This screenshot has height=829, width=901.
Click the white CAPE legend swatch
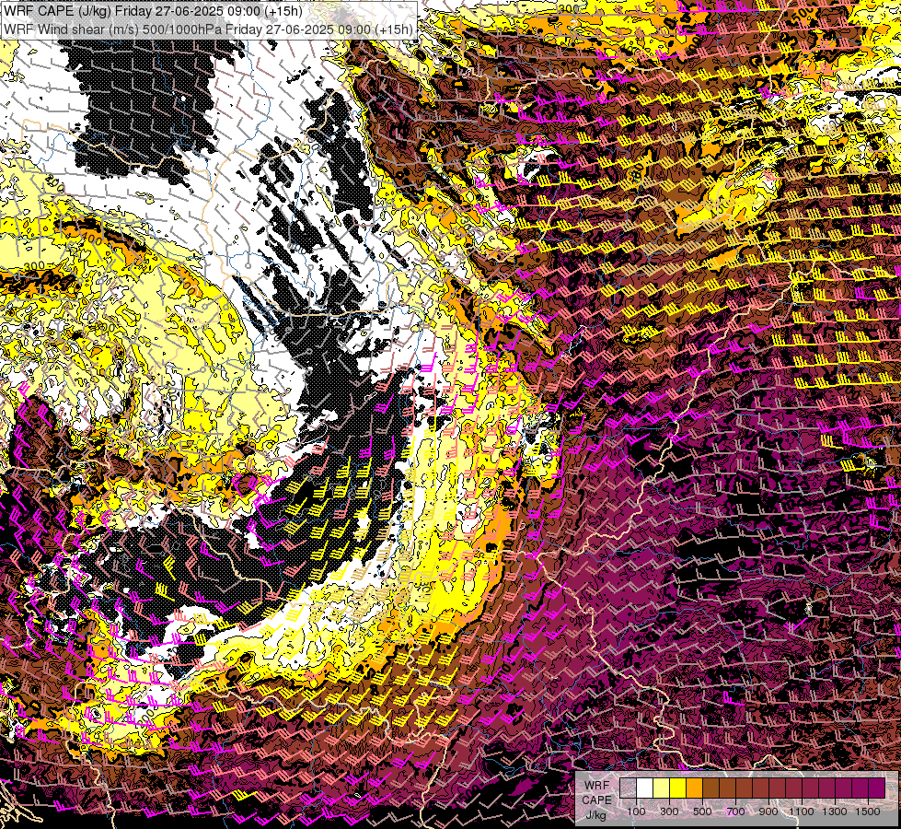645,788
